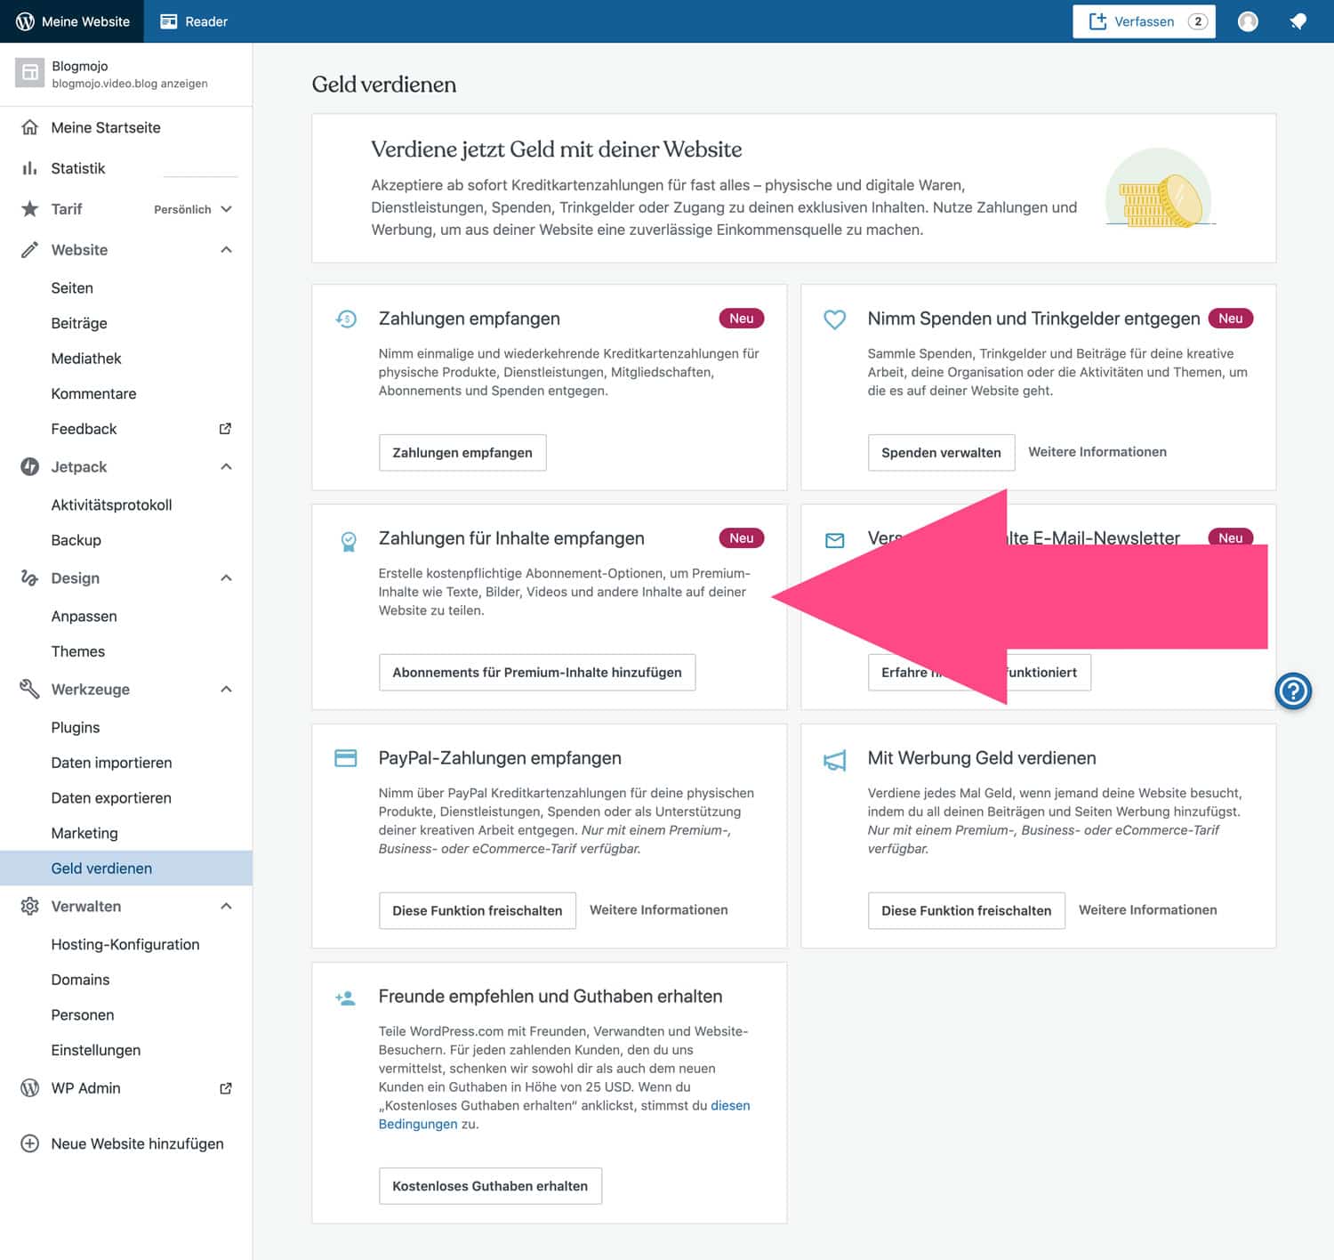
Task: Click the WordPress logo in the top bar
Action: (24, 20)
